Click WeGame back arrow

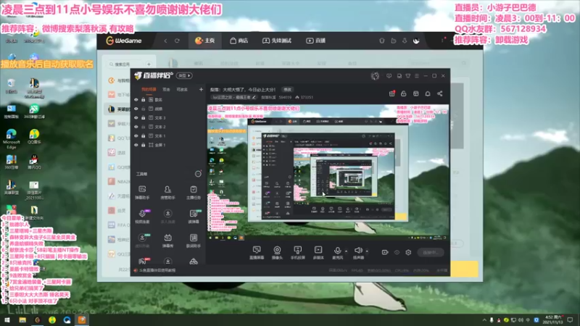165,41
